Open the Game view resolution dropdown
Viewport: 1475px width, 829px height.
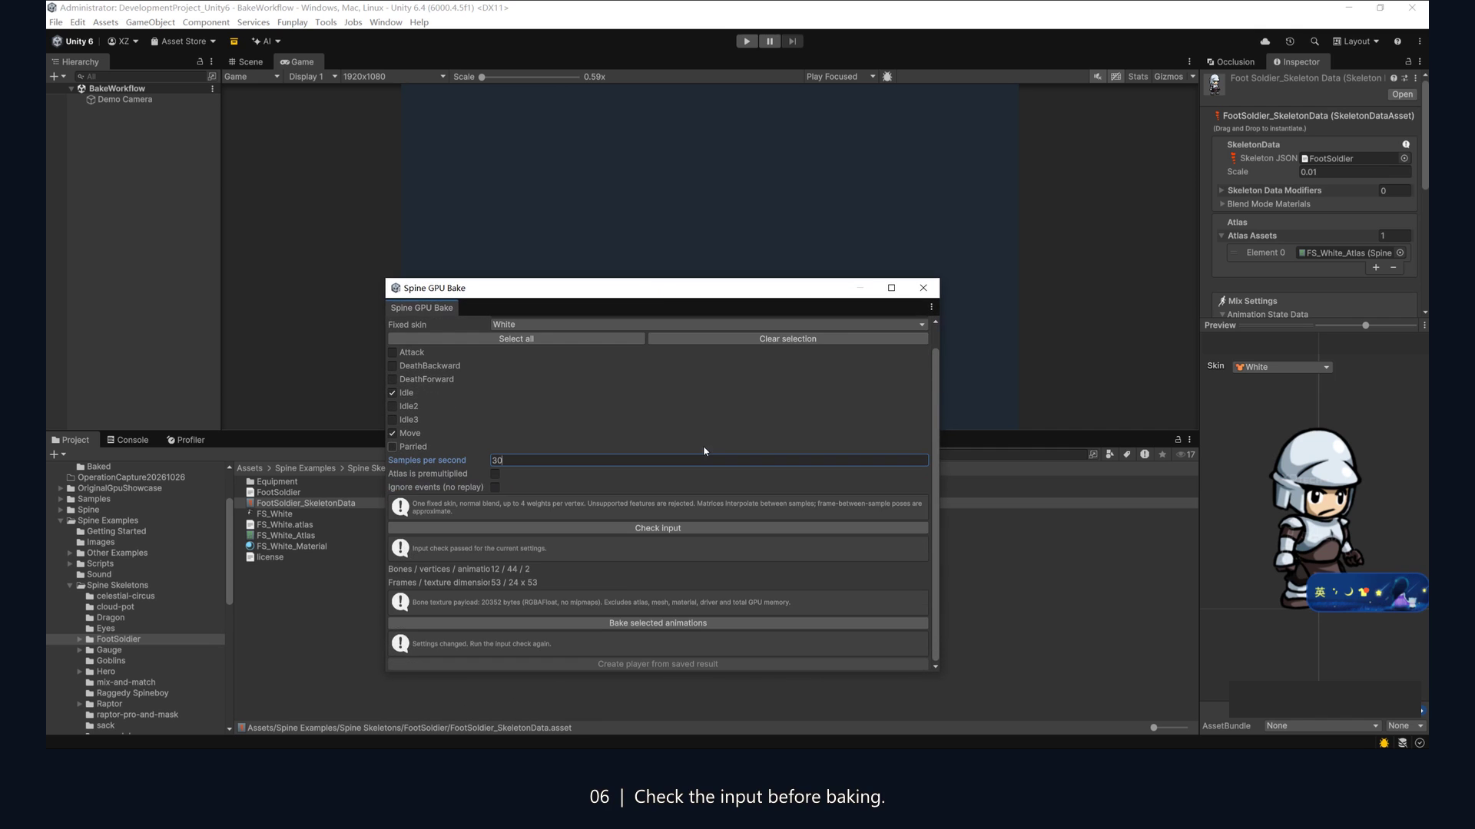(x=393, y=77)
